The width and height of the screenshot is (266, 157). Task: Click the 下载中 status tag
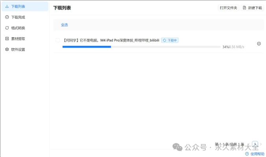170,40
